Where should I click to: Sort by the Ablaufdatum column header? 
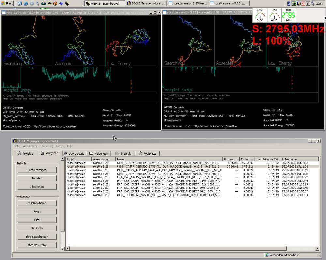(x=299, y=159)
